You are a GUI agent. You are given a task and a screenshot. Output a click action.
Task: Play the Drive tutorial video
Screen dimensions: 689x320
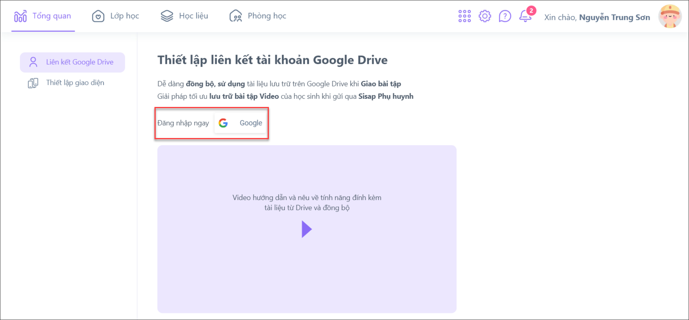[x=306, y=229]
